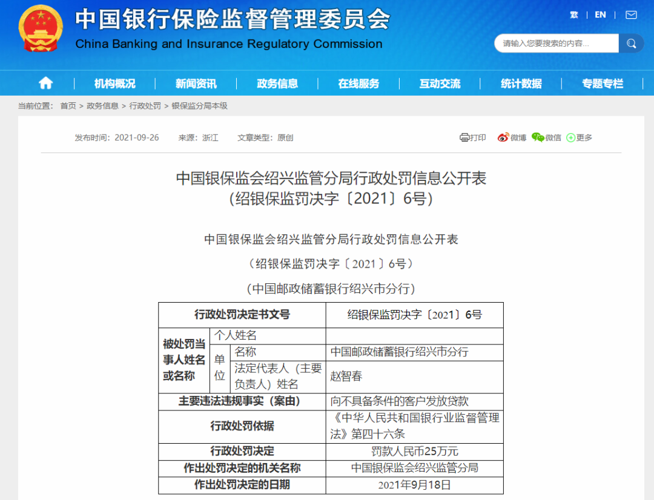Click the 中国银保监会绍兴监管分局 table cell
This screenshot has height=500, width=654.
point(415,469)
